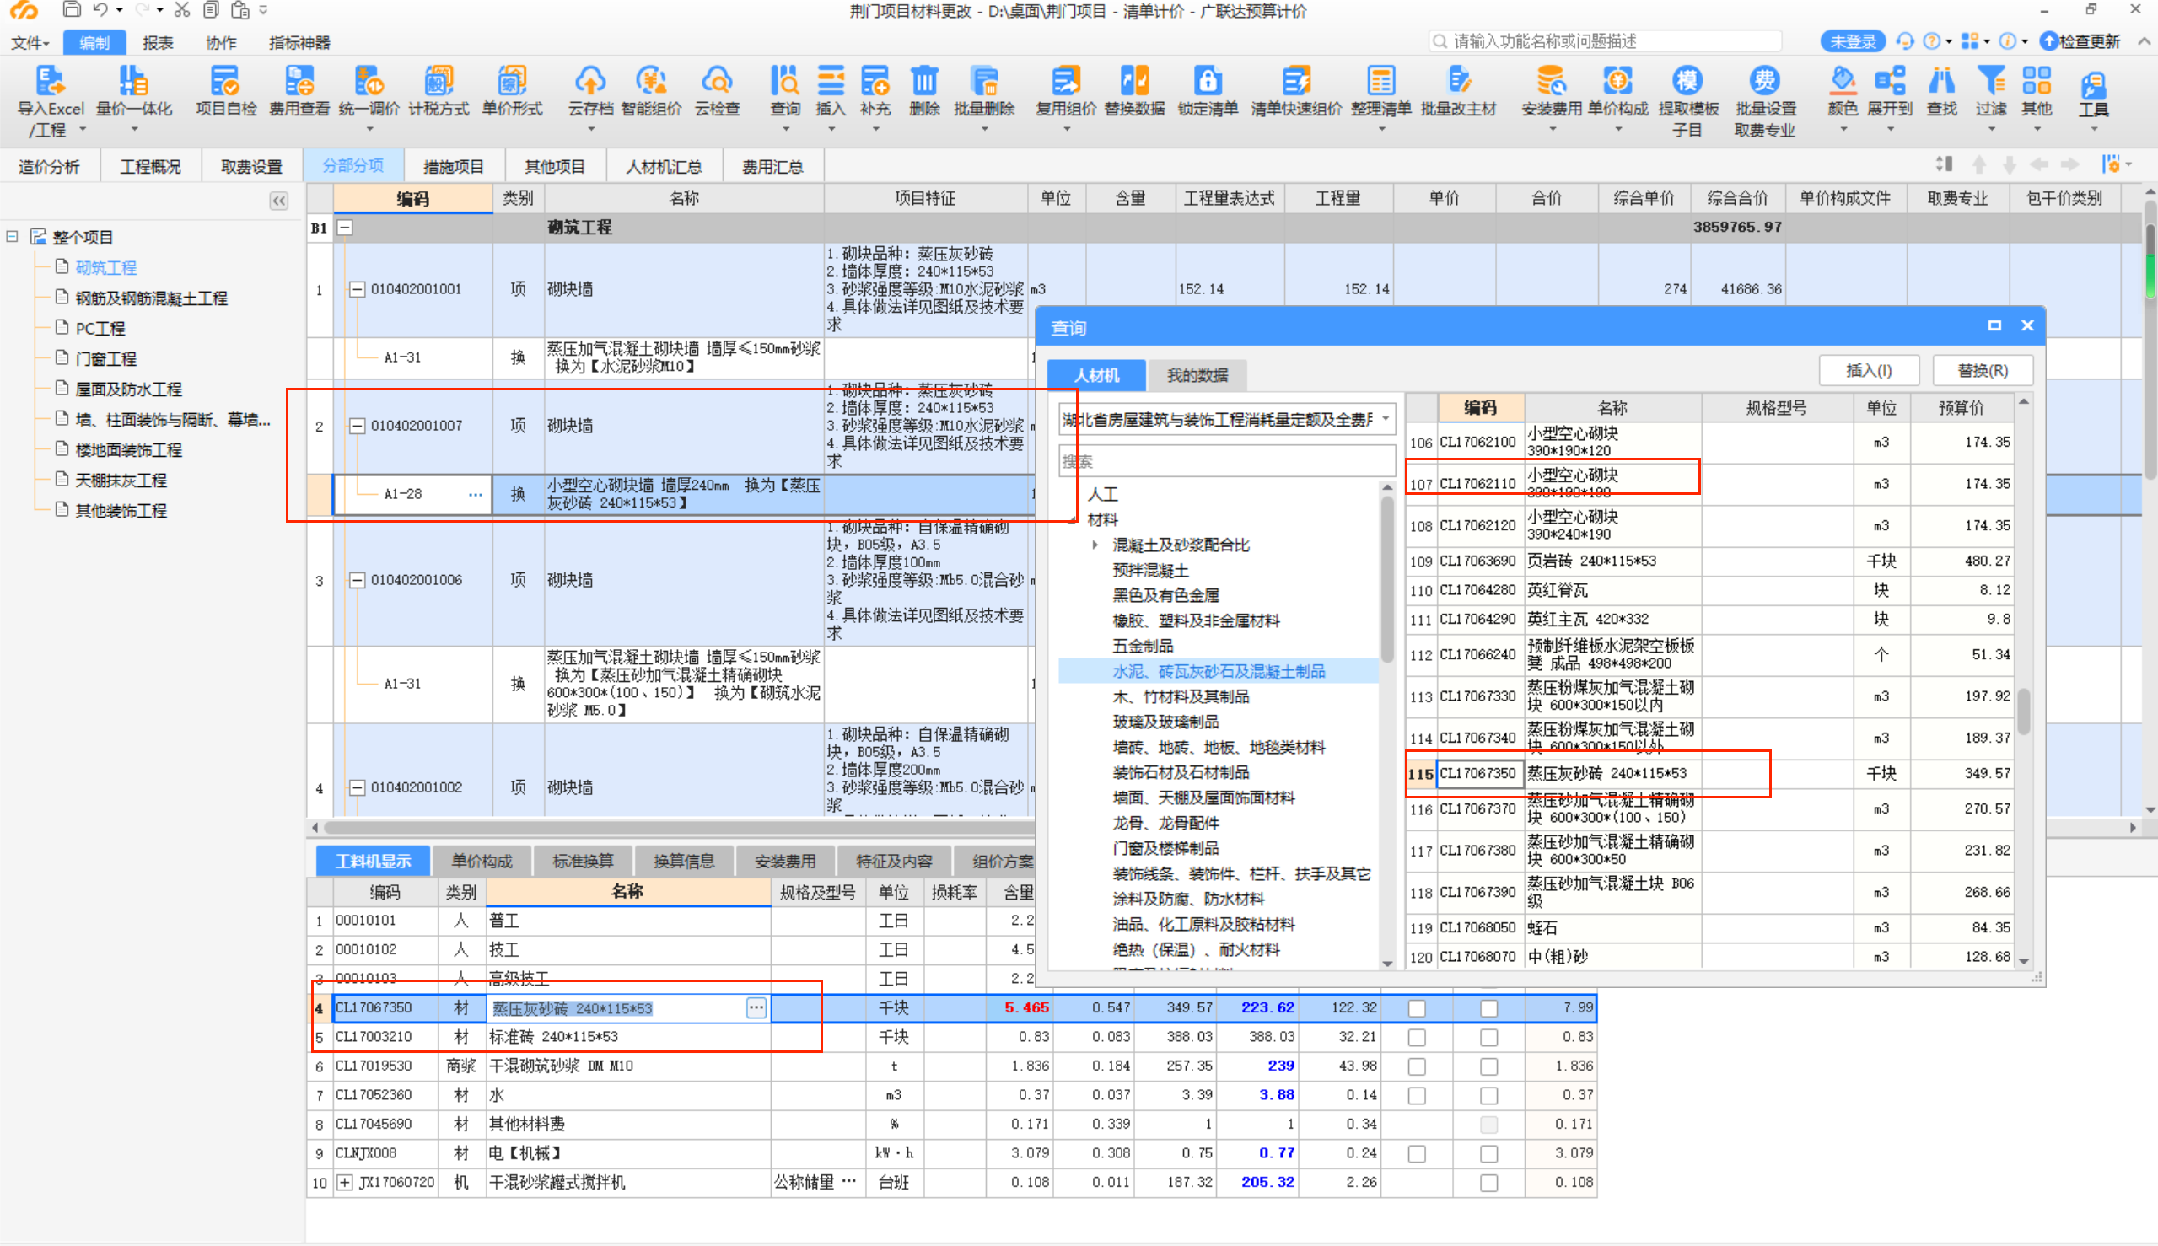The image size is (2158, 1246).
Task: Select 蒸压灰砂砖 240*115*53 in query results
Action: pyautogui.click(x=1606, y=774)
